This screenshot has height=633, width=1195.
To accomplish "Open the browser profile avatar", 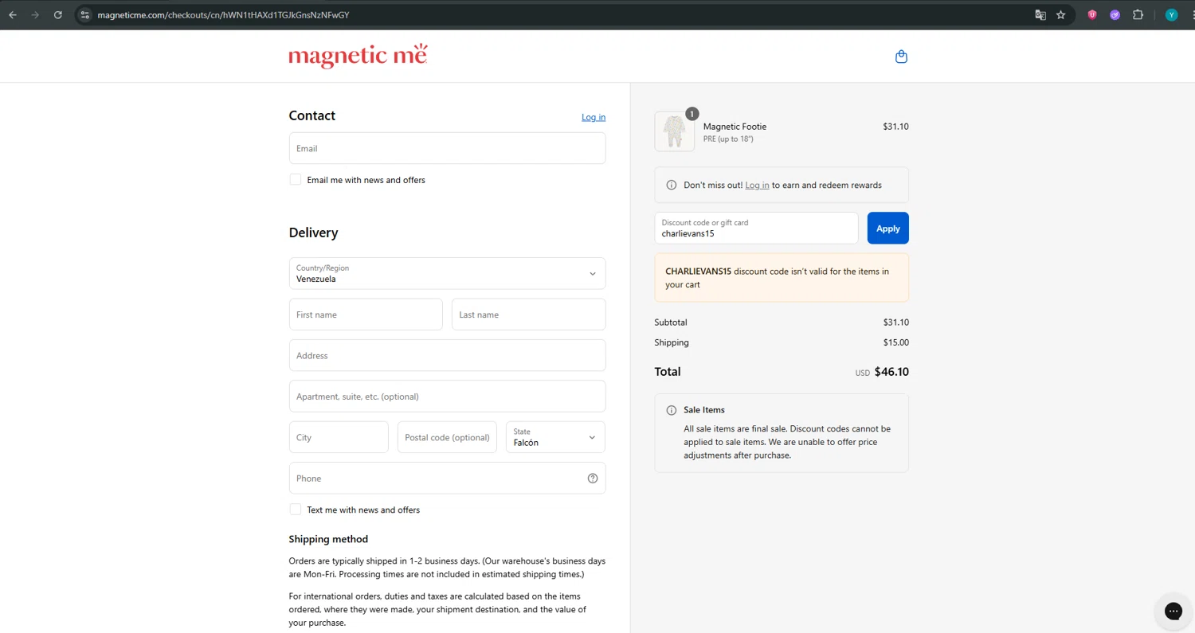I will [1171, 14].
